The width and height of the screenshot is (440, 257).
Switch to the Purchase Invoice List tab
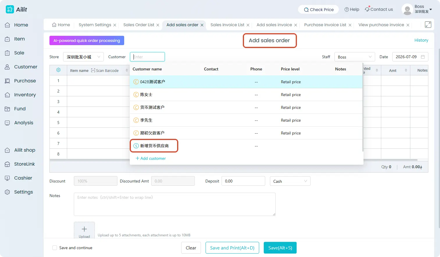325,25
